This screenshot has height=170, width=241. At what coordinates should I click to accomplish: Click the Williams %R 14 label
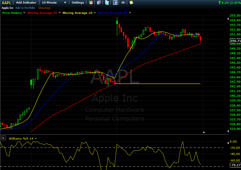[x=21, y=139]
